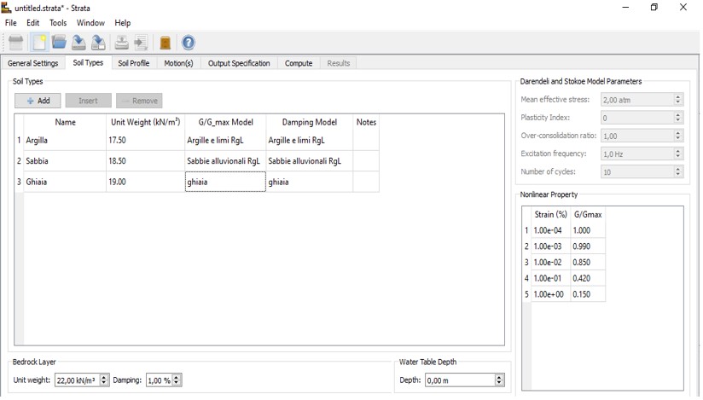This screenshot has width=703, height=400.
Task: Click the brown exit door toolbar icon
Action: tap(166, 43)
